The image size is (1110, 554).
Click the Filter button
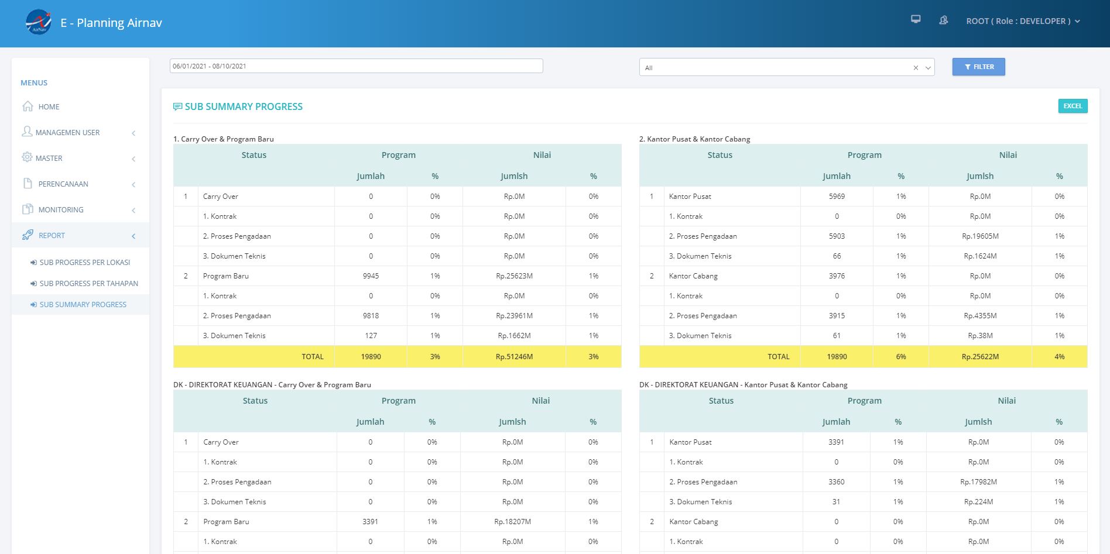978,67
